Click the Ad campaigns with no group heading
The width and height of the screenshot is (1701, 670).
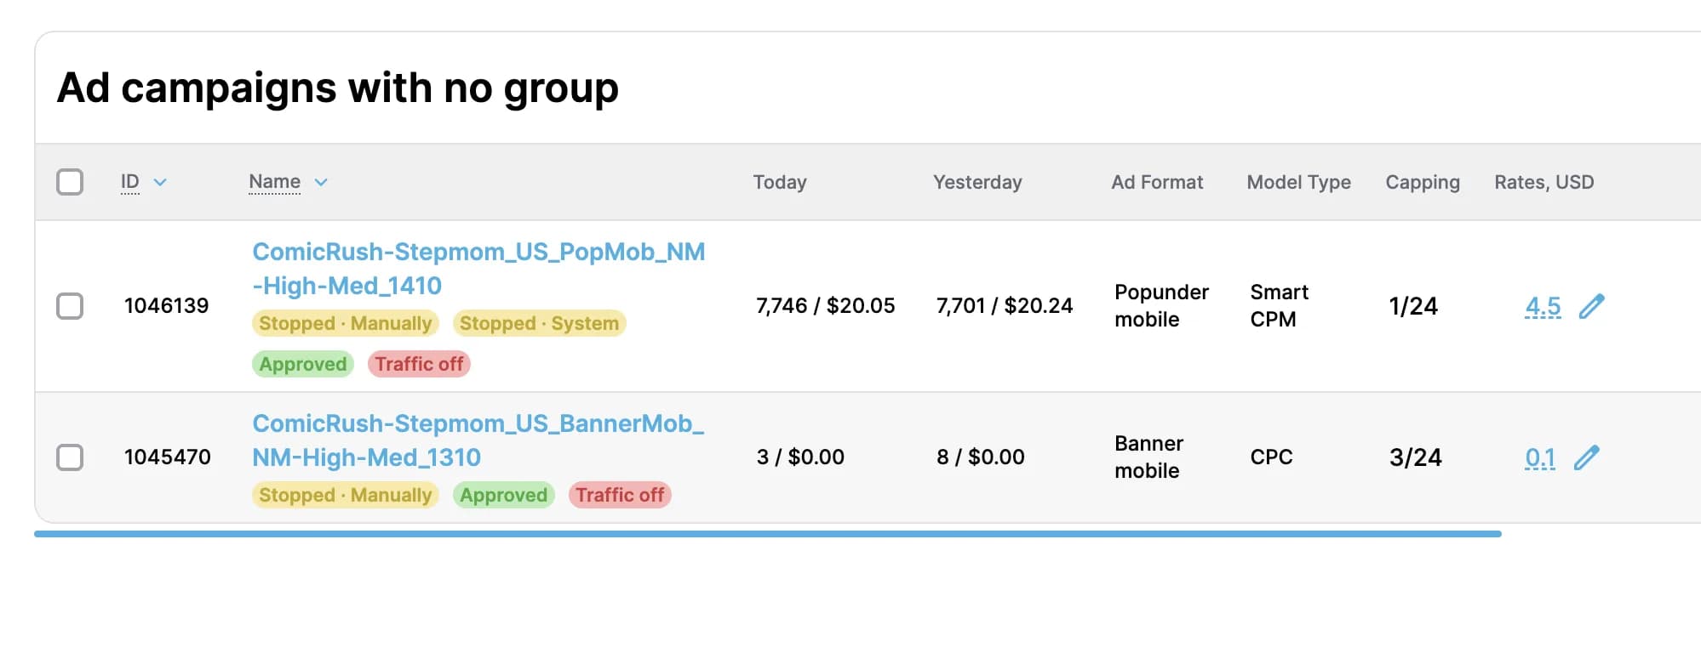pyautogui.click(x=338, y=88)
